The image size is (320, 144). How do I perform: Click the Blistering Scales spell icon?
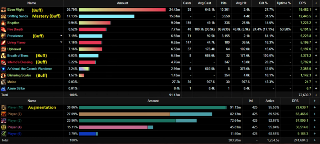tap(3, 76)
